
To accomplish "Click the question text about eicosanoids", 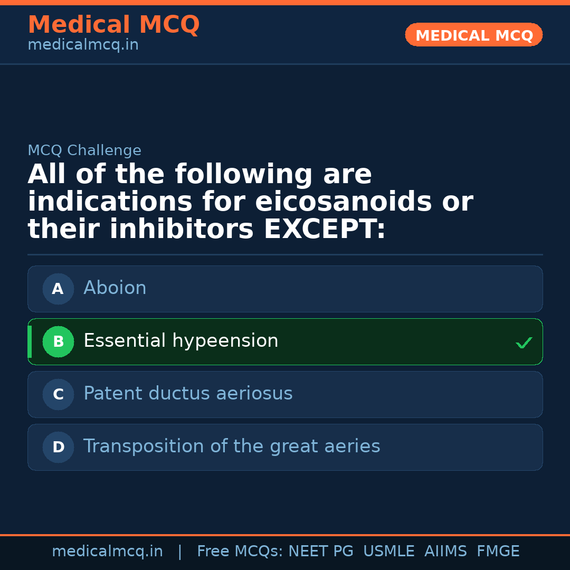I will (x=250, y=202).
